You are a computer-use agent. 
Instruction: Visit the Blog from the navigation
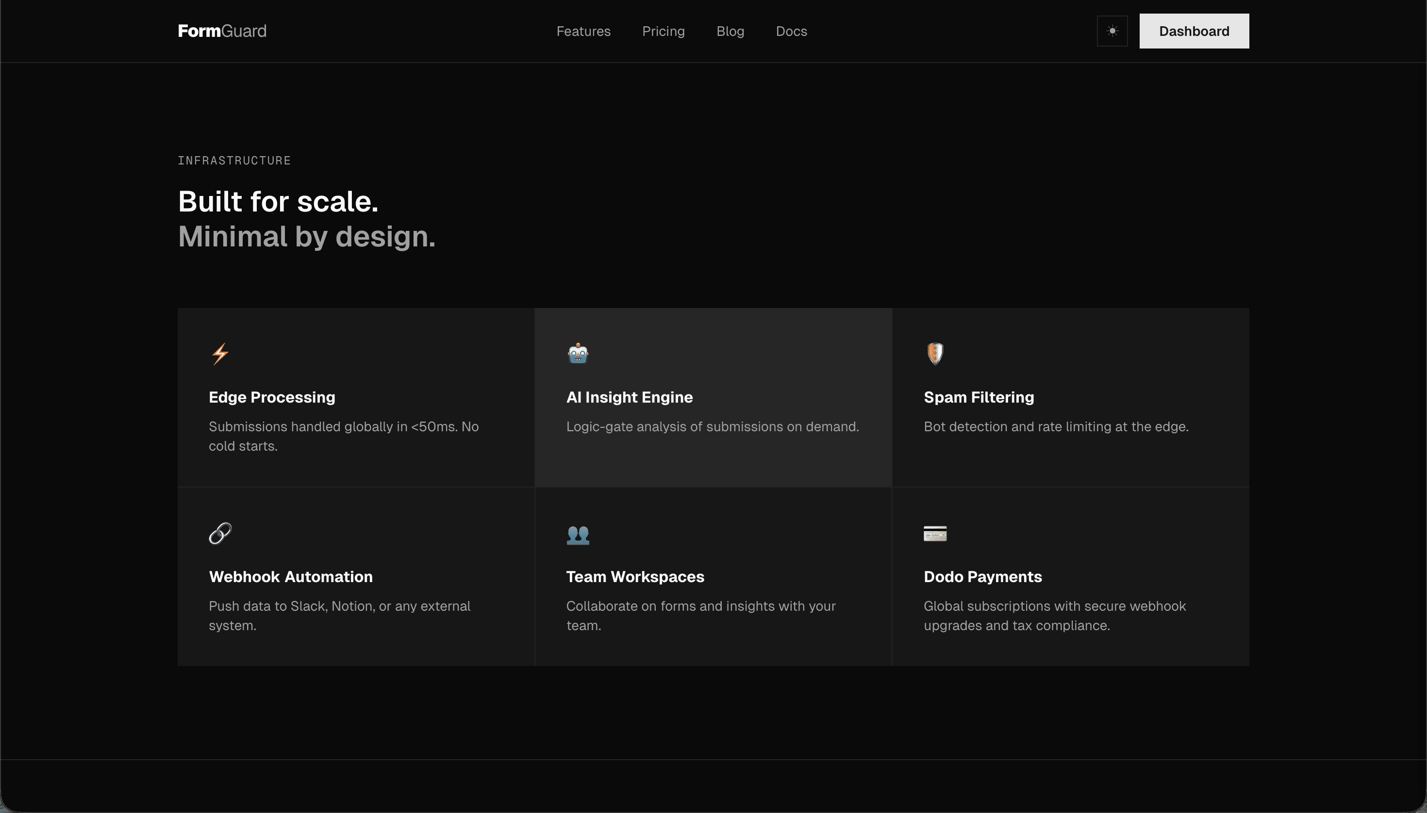click(730, 31)
